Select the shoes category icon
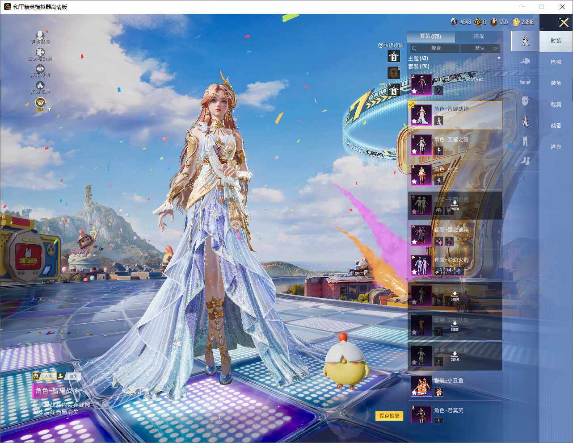 click(525, 160)
